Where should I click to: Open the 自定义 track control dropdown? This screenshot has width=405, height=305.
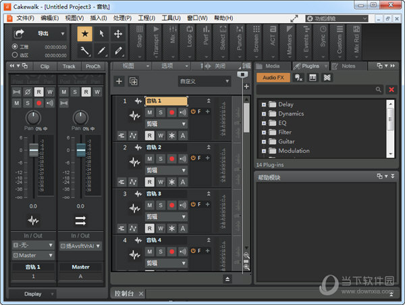[204, 81]
